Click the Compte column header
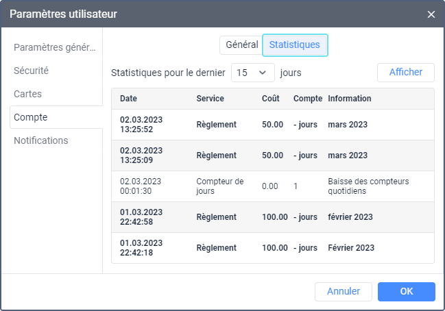The image size is (445, 311). click(x=308, y=99)
